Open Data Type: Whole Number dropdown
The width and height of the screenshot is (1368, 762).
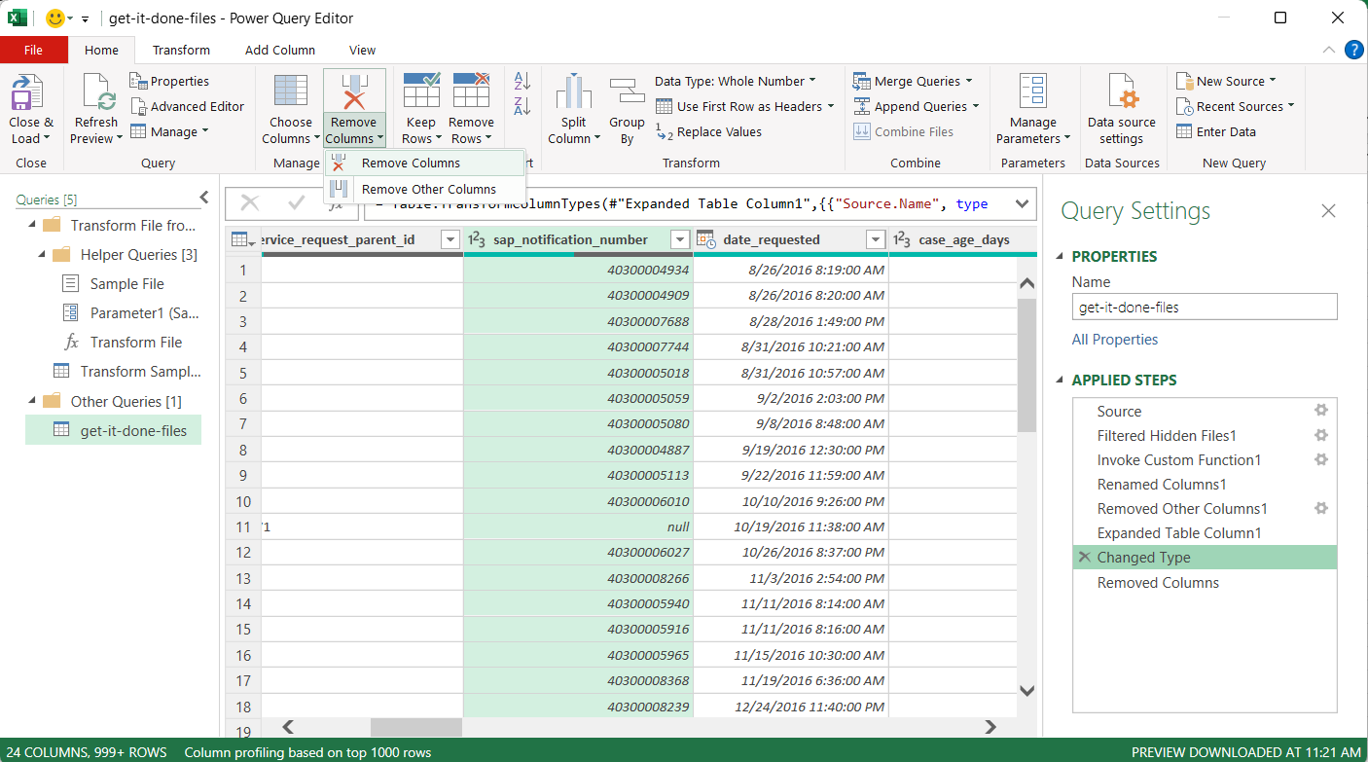pyautogui.click(x=736, y=81)
